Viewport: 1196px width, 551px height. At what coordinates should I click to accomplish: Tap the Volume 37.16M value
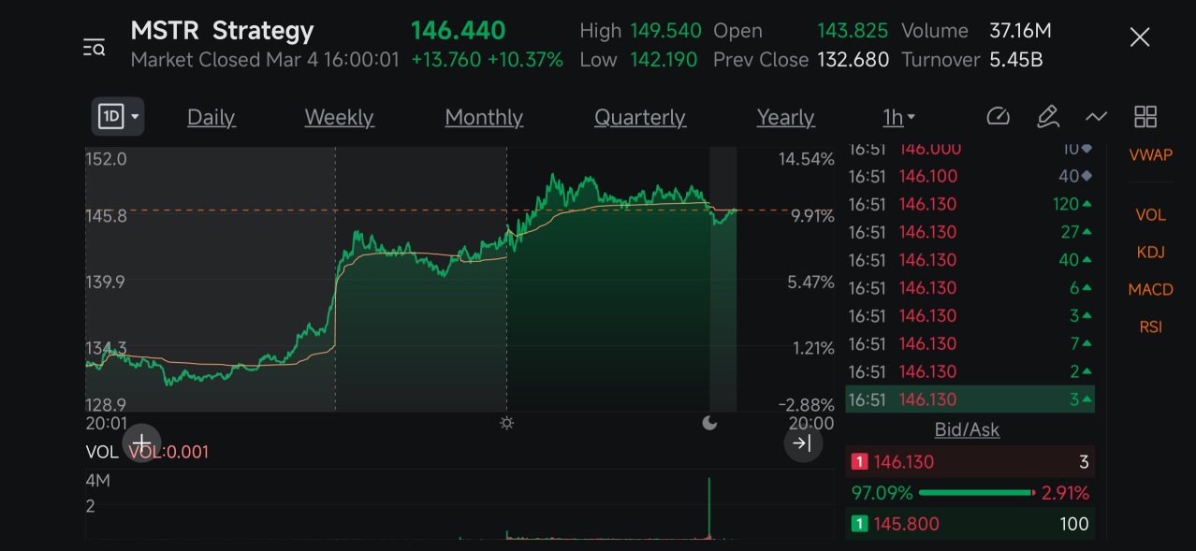coord(1020,31)
